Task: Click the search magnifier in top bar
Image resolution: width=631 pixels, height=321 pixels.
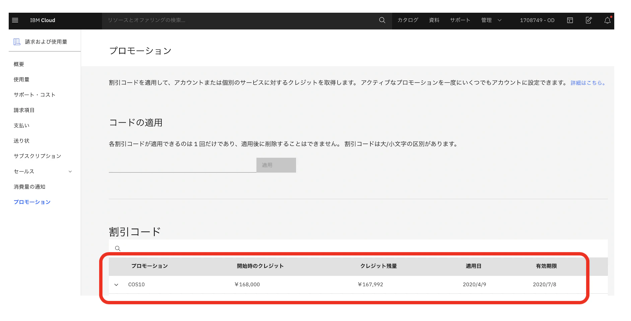Action: pos(382,20)
